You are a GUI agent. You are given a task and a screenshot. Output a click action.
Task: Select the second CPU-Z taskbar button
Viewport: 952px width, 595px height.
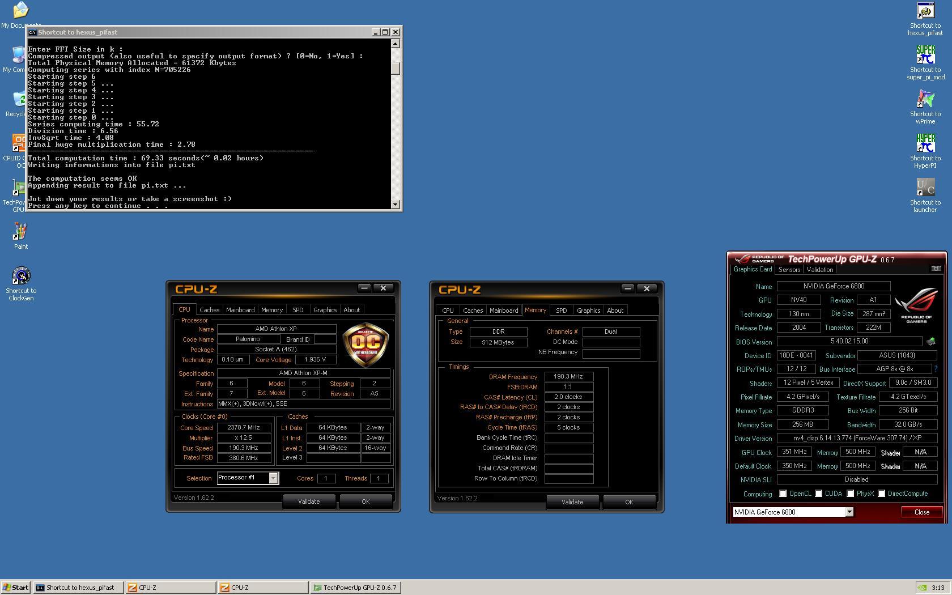click(x=263, y=588)
